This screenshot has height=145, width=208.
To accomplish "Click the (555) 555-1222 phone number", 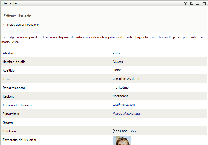I will click(124, 131).
